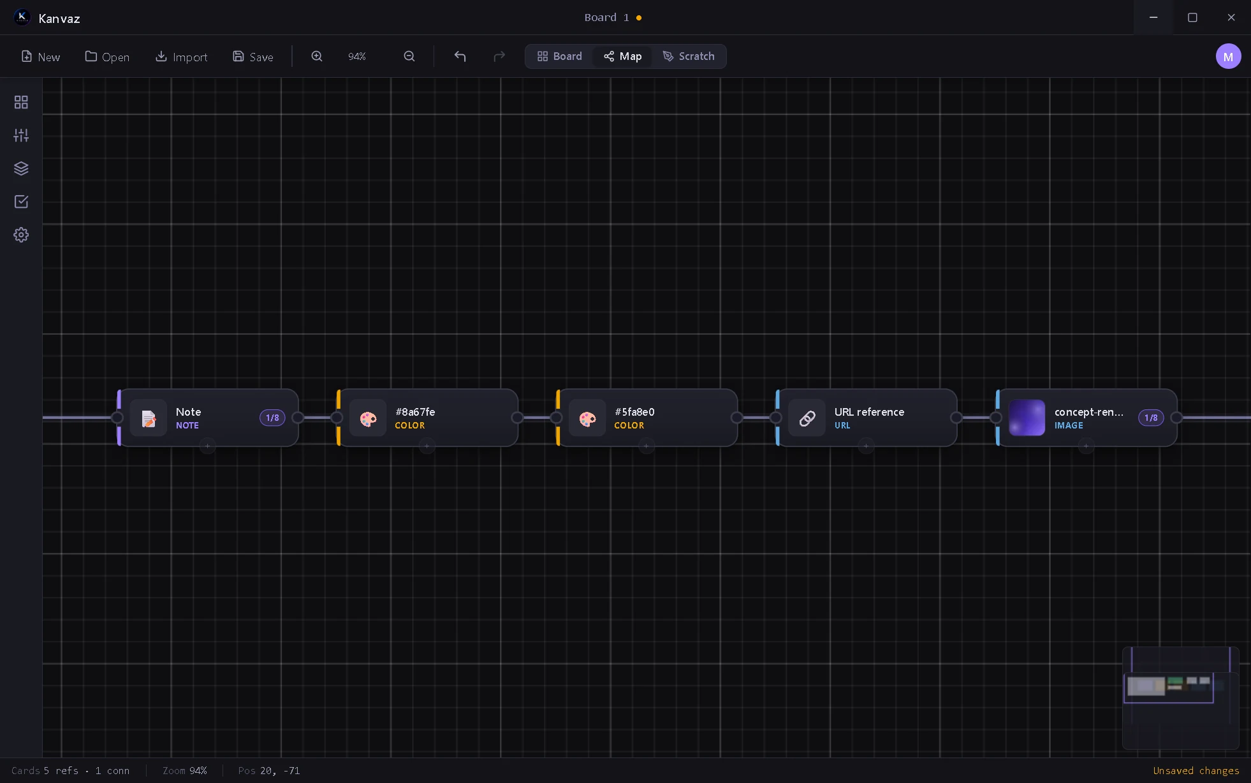The height and width of the screenshot is (783, 1251).
Task: Switch to the Board view tab
Action: coord(560,56)
